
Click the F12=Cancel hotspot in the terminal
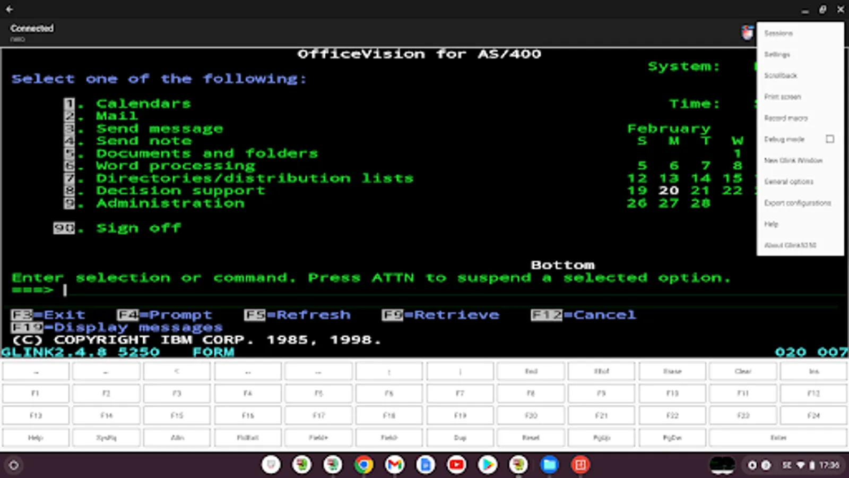click(x=584, y=315)
